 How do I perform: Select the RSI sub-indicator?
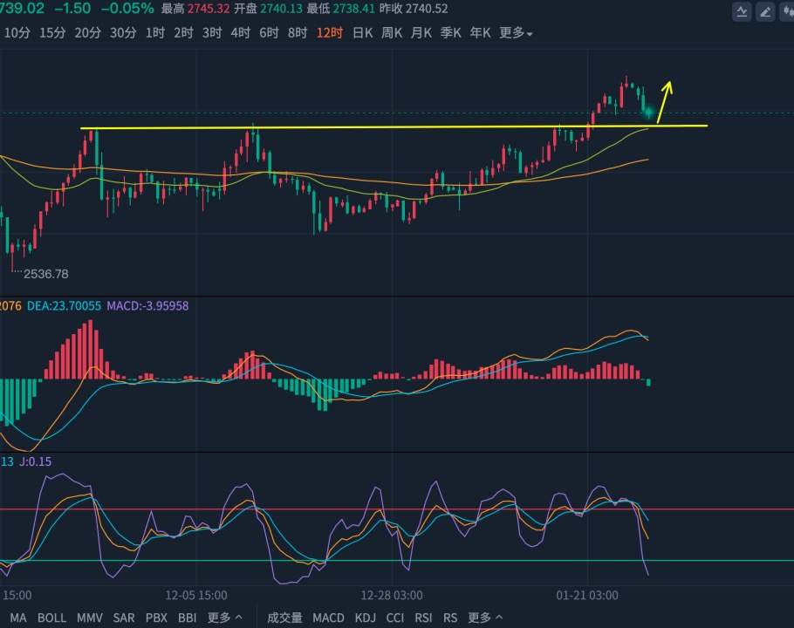(x=423, y=618)
